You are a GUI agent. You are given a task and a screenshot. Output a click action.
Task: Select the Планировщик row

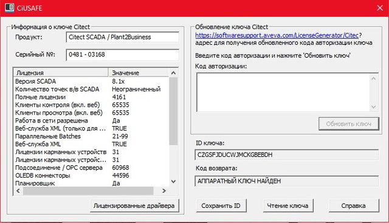[92, 183]
